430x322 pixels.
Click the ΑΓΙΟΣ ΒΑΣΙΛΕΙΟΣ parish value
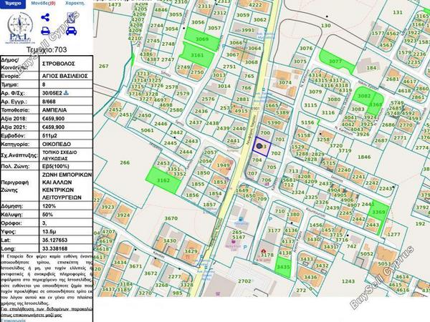[x=64, y=76]
